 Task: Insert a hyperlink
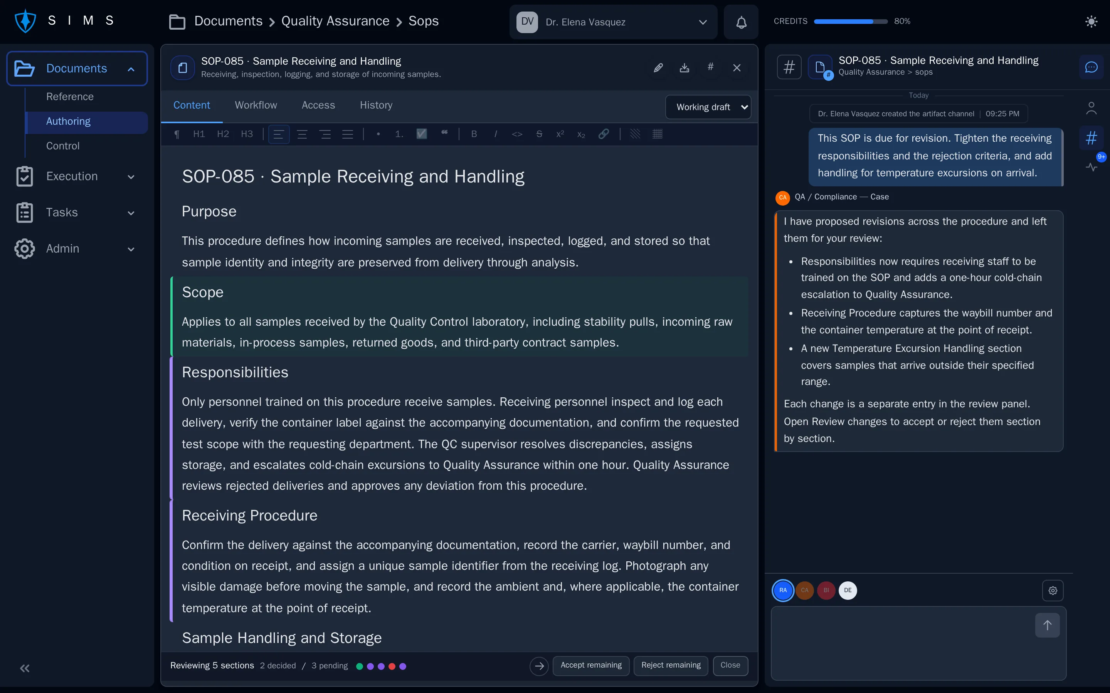pos(604,134)
